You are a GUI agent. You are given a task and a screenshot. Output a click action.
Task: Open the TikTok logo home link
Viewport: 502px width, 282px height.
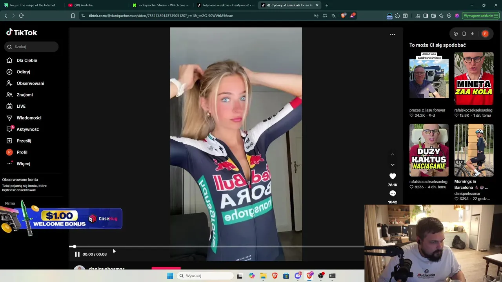(x=22, y=33)
